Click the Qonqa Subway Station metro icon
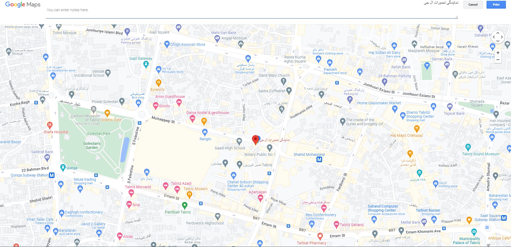The image size is (511, 247). coord(52,175)
